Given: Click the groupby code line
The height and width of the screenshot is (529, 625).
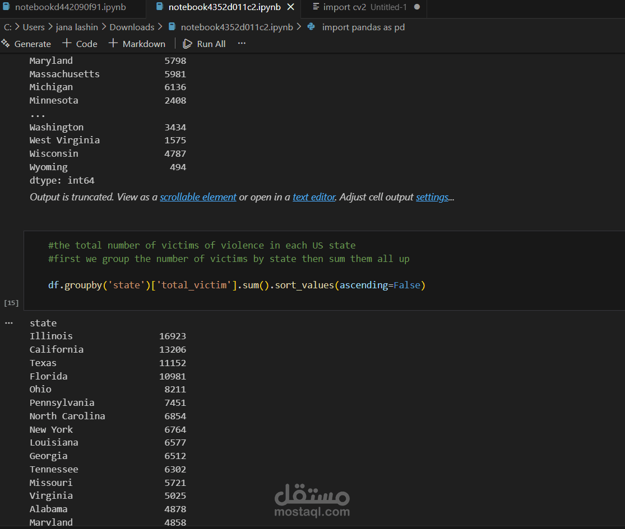Looking at the screenshot, I should point(237,285).
